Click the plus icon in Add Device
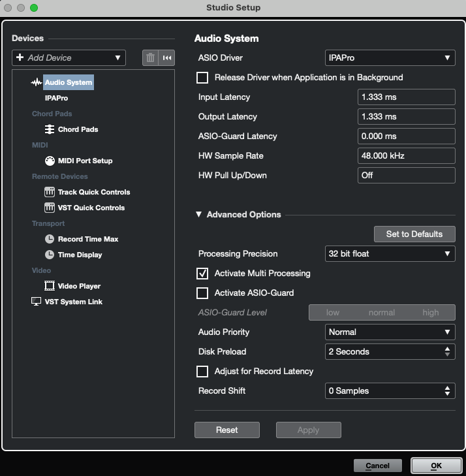This screenshot has width=466, height=476. 20,57
